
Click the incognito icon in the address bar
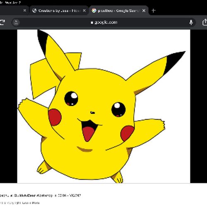(x=16, y=22)
